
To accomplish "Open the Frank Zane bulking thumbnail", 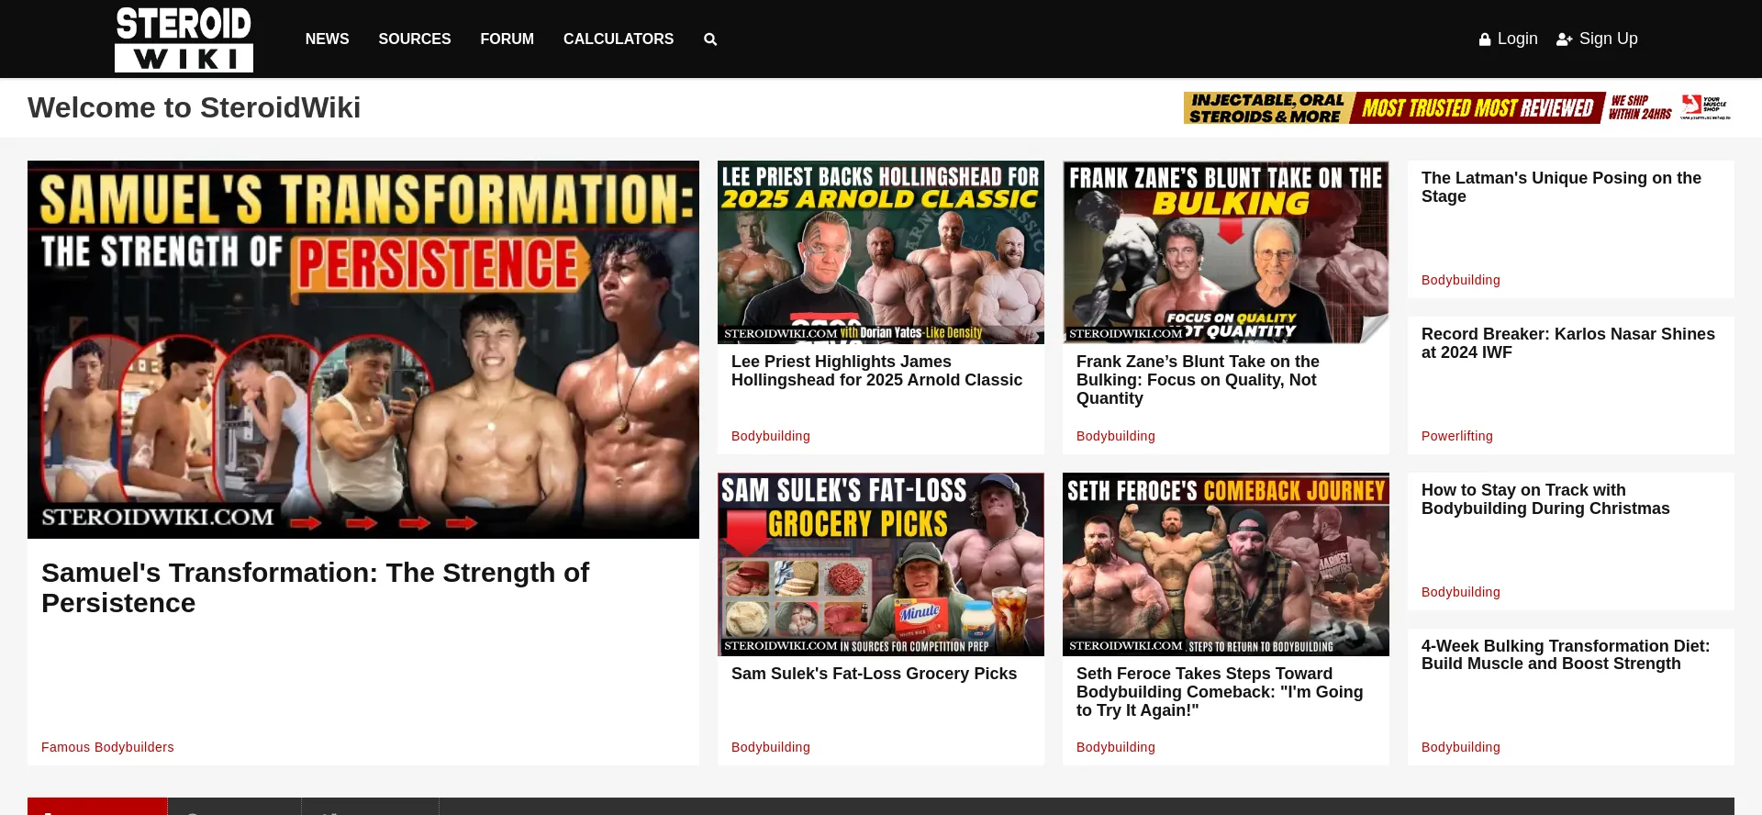I will (1225, 252).
